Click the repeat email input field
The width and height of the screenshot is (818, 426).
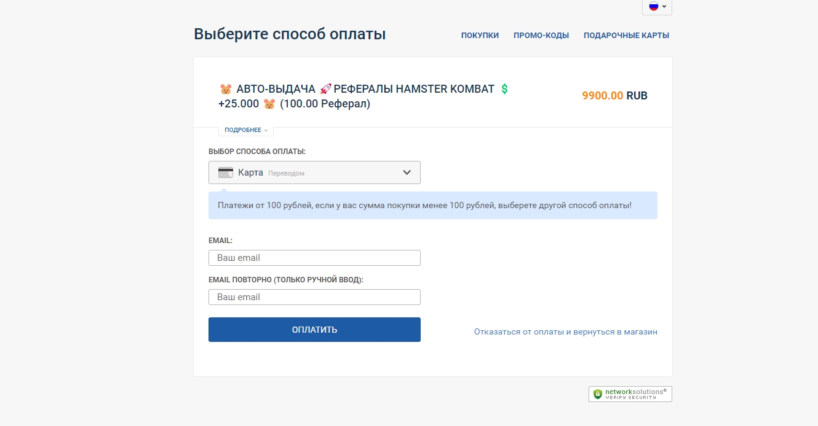pyautogui.click(x=314, y=297)
